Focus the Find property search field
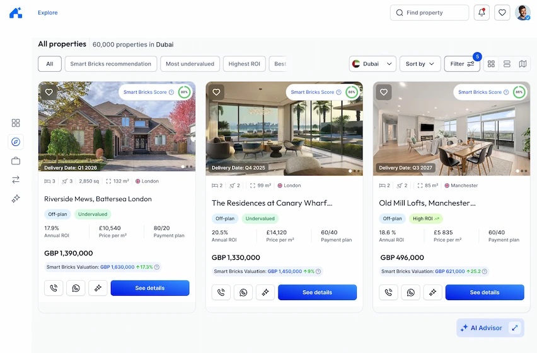The image size is (537, 353). 429,13
